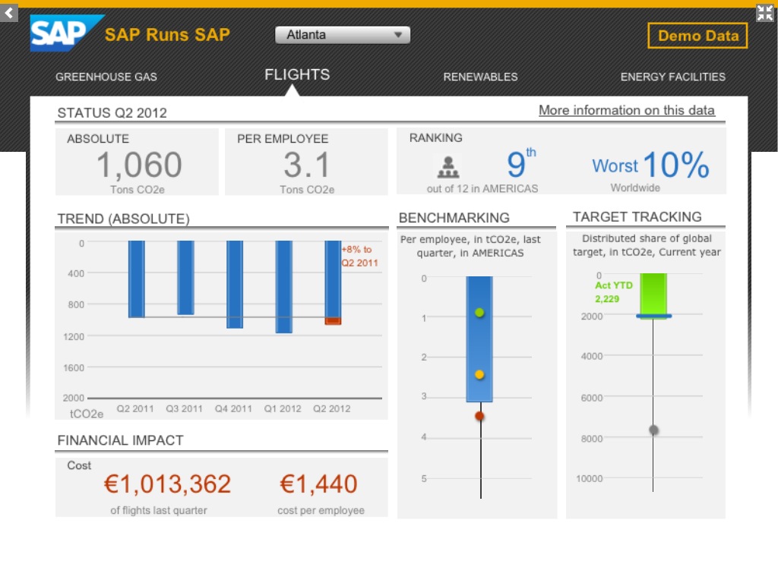Click the 9th ranking value
Image resolution: width=778 pixels, height=583 pixels.
coord(521,163)
